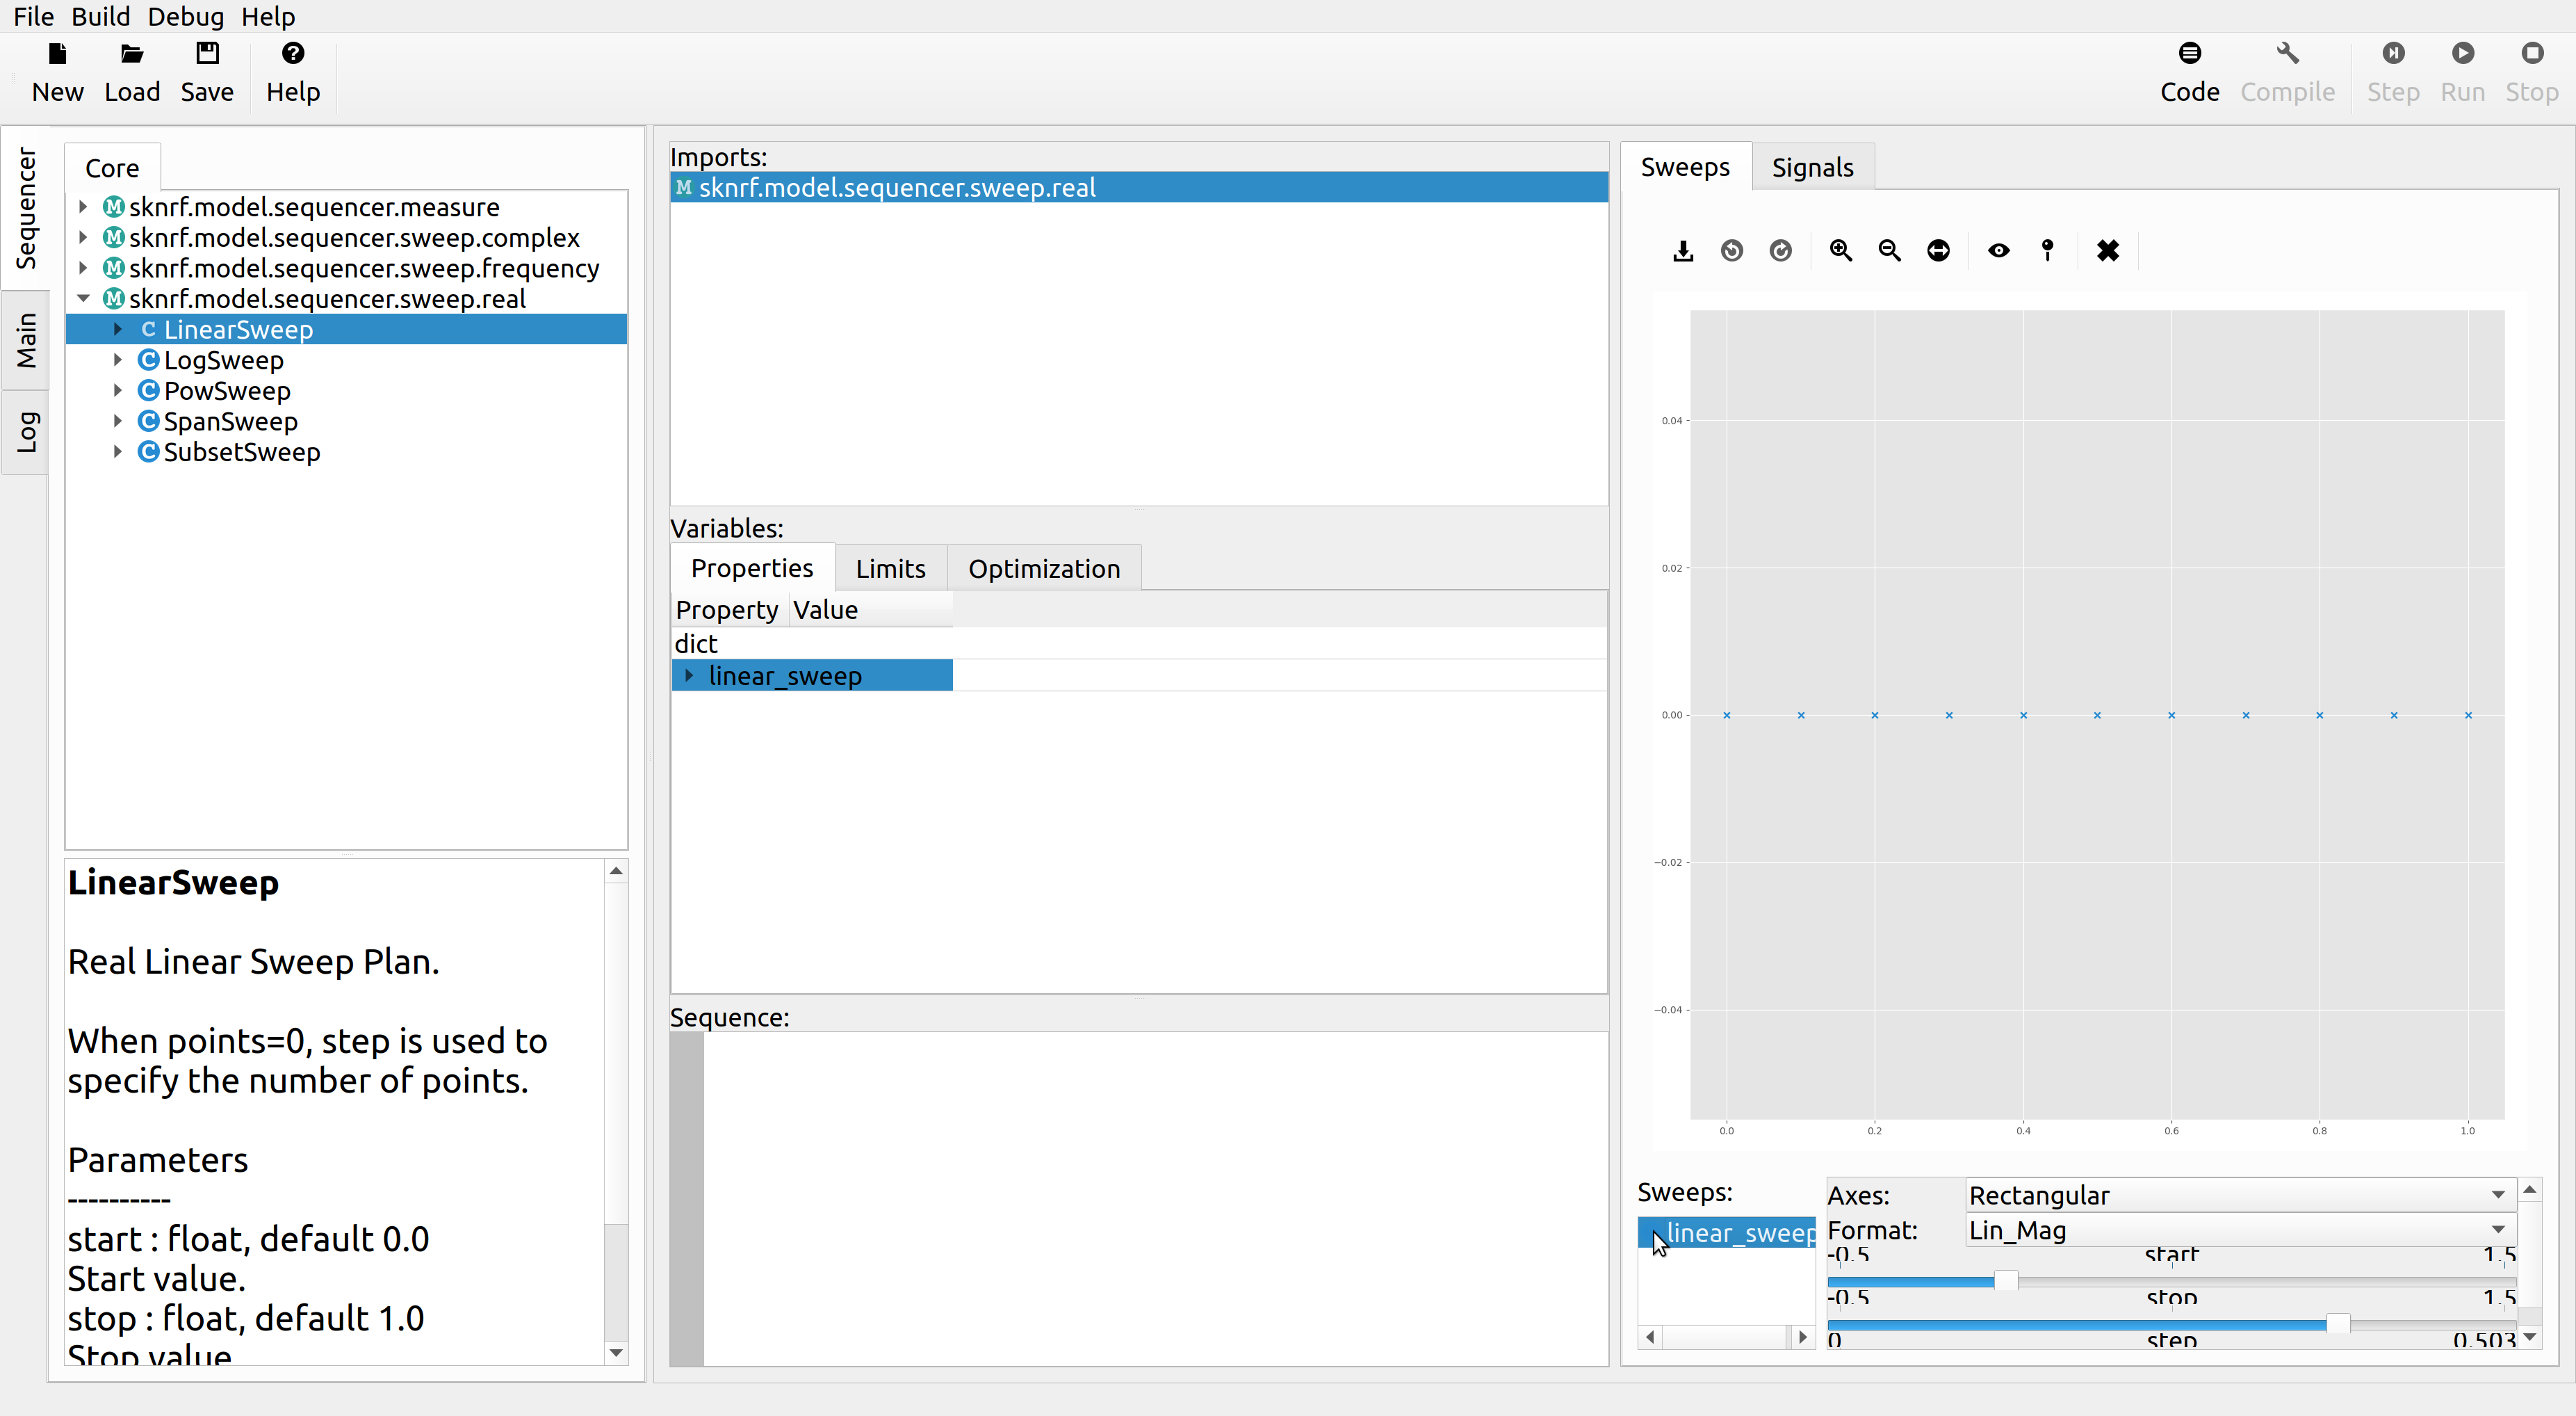The width and height of the screenshot is (2576, 1416).
Task: Select SubsetSweep from the Core tree
Action: pyautogui.click(x=241, y=451)
